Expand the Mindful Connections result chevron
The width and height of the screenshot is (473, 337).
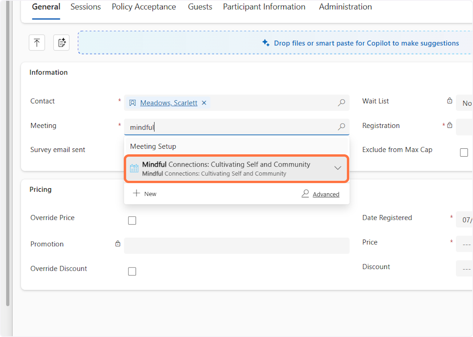click(x=338, y=168)
